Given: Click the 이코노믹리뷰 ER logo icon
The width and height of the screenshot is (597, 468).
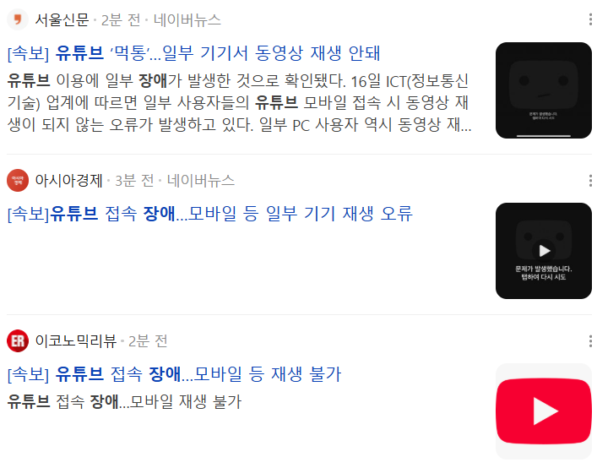Looking at the screenshot, I should (x=18, y=340).
